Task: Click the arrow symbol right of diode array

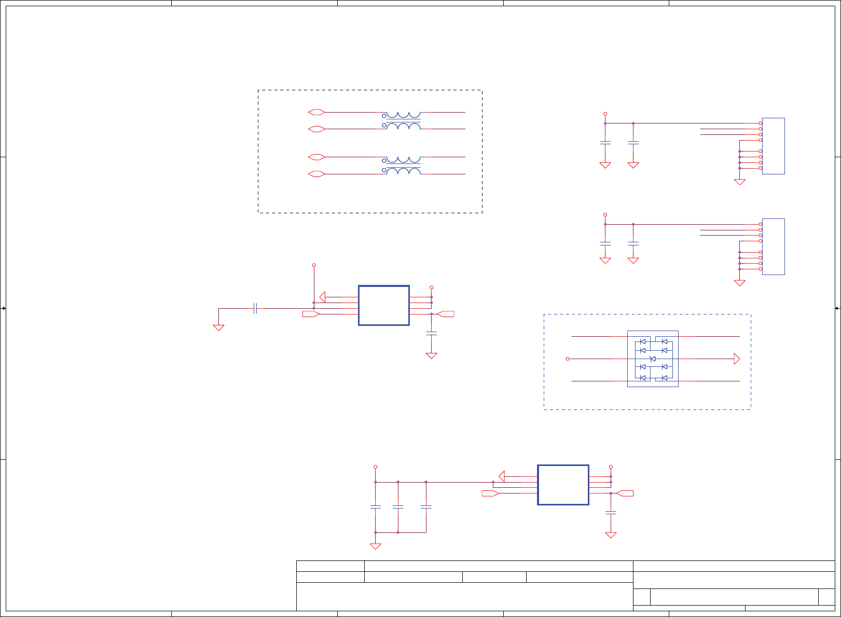Action: [737, 359]
